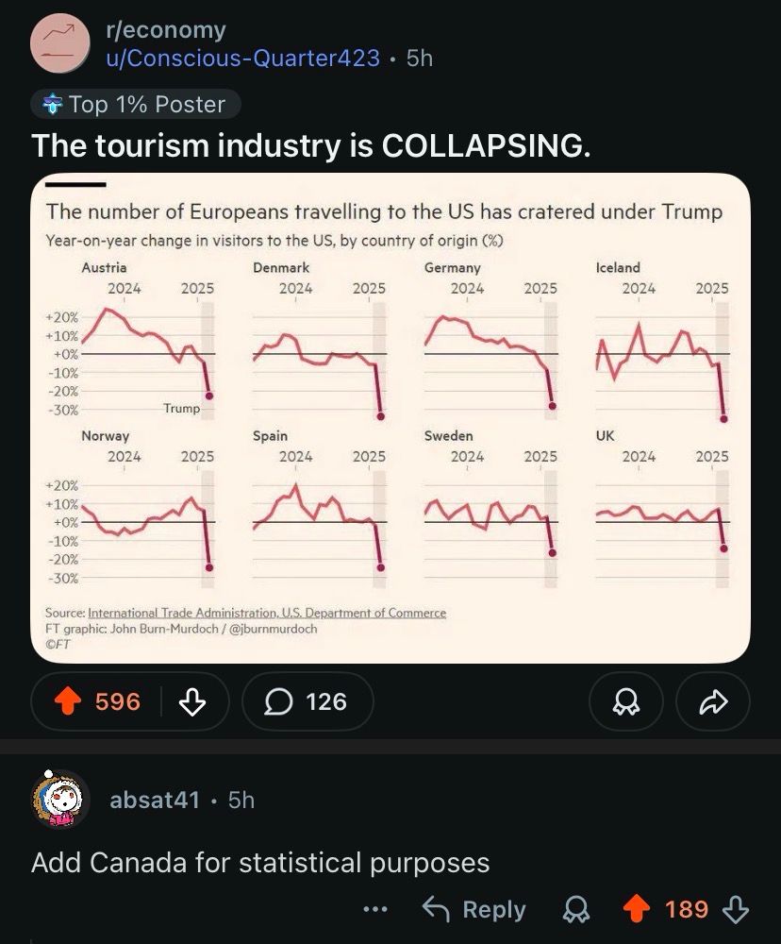Viewport: 781px width, 944px height.
Task: Select the Top 1% Poster badge
Action: 134,104
